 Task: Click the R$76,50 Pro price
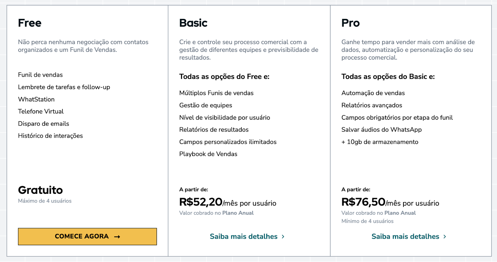click(363, 202)
